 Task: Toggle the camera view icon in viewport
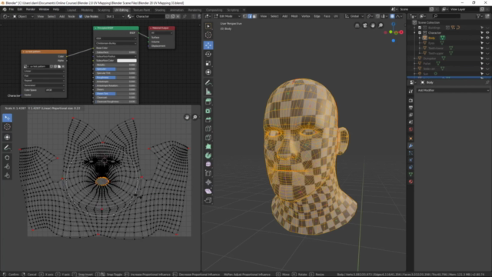365,25
